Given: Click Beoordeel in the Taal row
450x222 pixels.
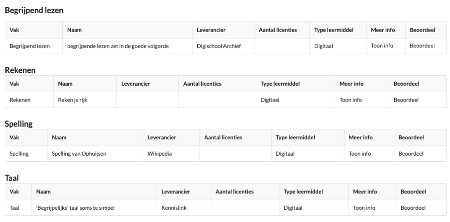Looking at the screenshot, I should pos(413,207).
